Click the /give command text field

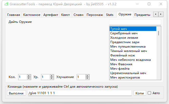(80, 93)
